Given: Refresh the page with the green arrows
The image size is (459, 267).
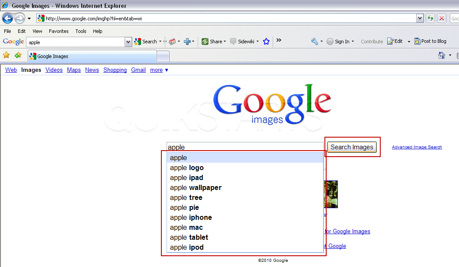Looking at the screenshot, I should 430,19.
